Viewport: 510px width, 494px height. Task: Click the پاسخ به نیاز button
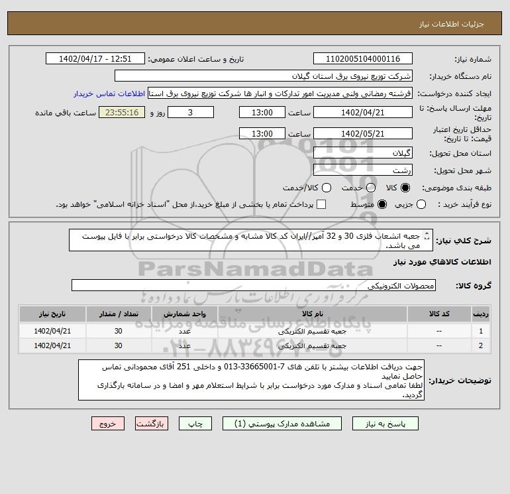385,424
